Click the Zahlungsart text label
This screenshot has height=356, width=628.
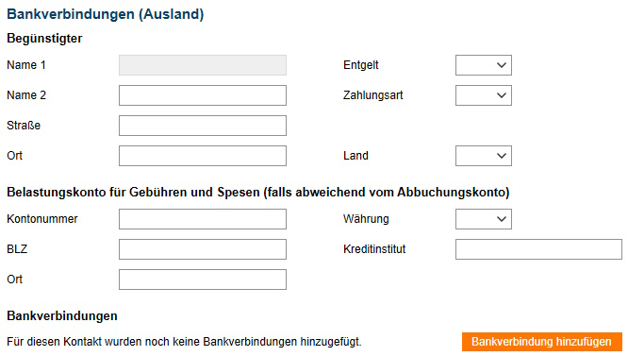tap(372, 95)
